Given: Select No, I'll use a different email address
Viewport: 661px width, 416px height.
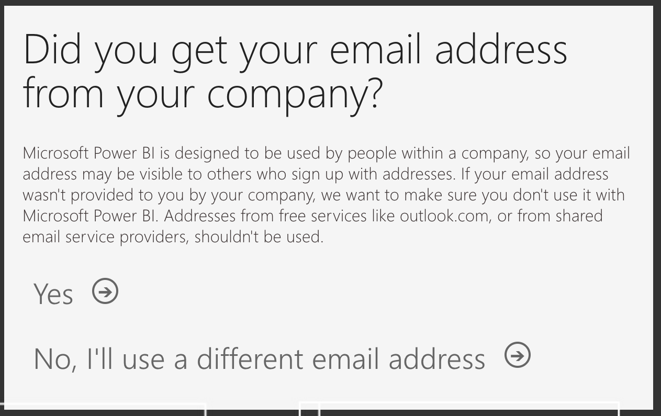Looking at the screenshot, I should click(259, 358).
